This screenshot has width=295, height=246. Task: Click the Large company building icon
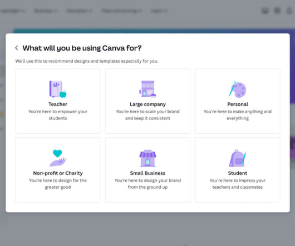147,89
